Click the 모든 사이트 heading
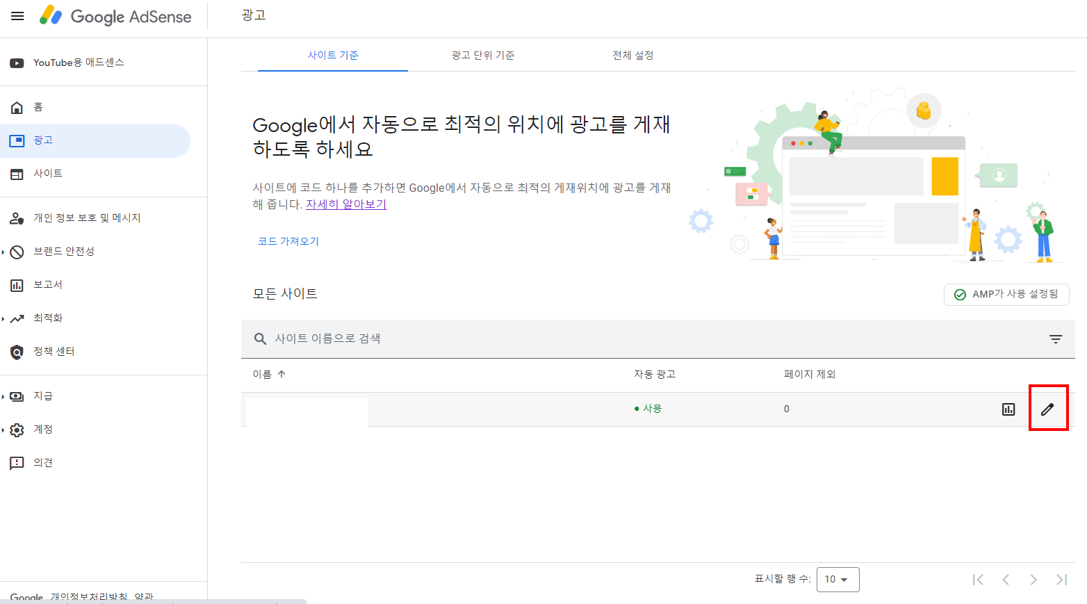Viewport: 1087px width, 604px height. point(285,294)
